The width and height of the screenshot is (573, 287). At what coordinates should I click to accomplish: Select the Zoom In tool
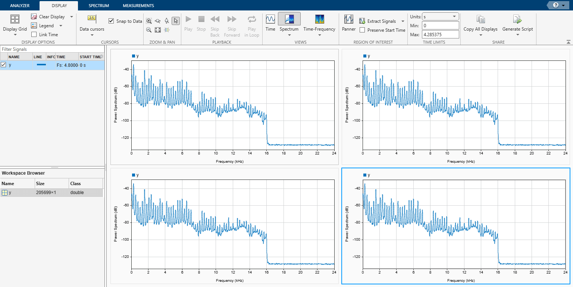(x=149, y=21)
